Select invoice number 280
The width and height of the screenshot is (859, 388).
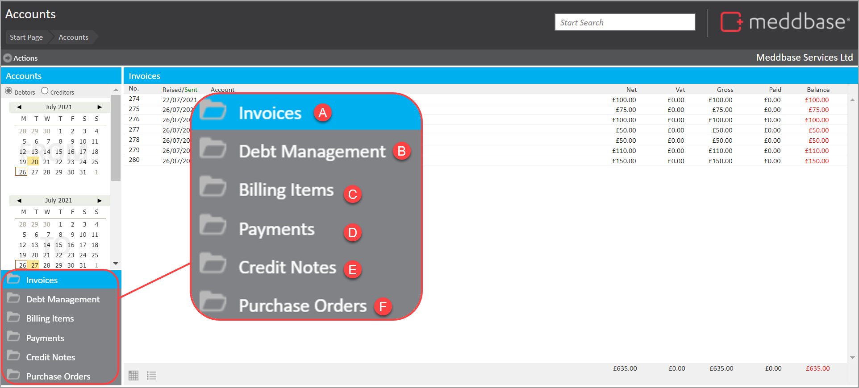point(134,160)
